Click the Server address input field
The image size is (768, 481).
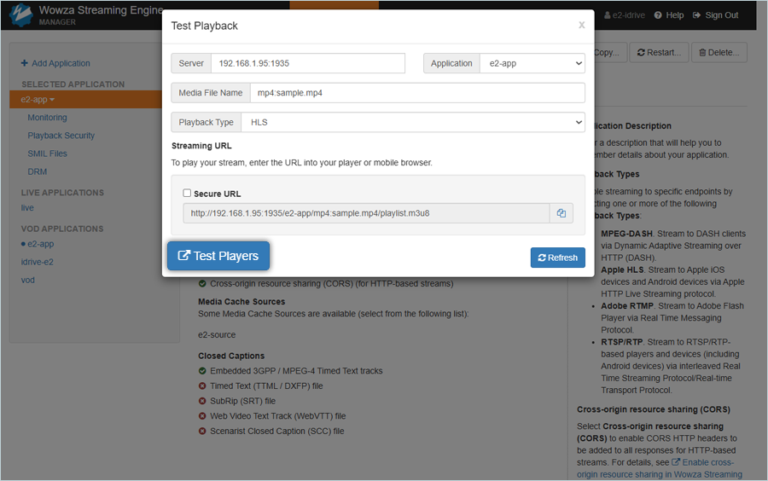[x=308, y=63]
